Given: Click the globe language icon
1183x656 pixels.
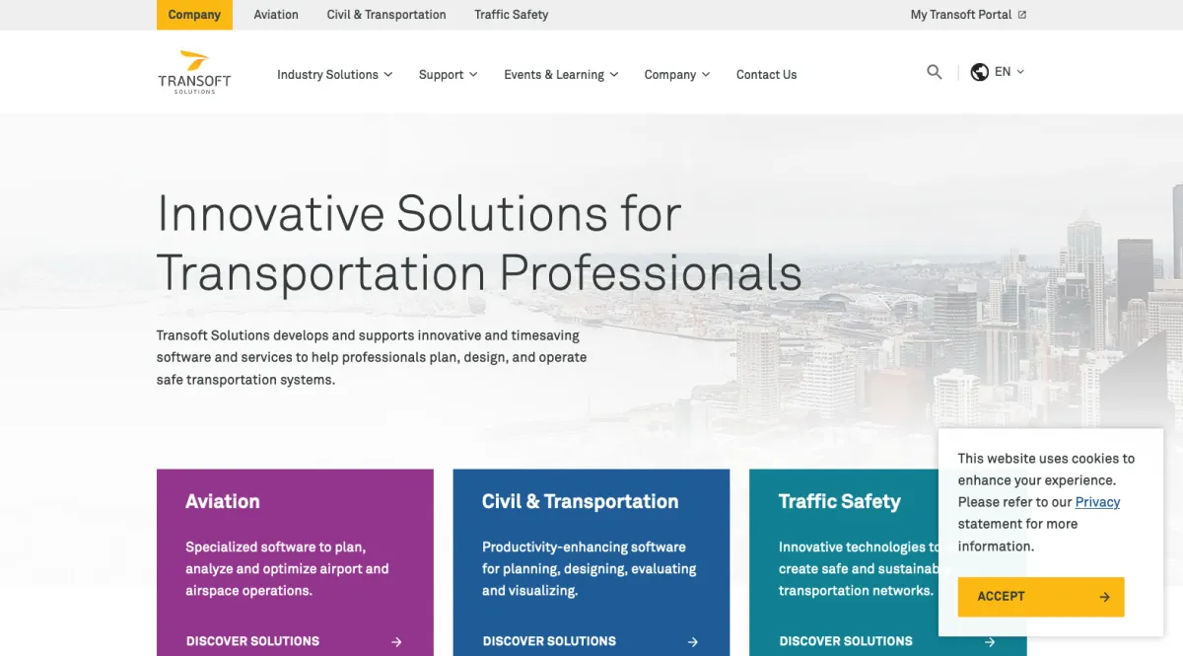Looking at the screenshot, I should [x=980, y=72].
